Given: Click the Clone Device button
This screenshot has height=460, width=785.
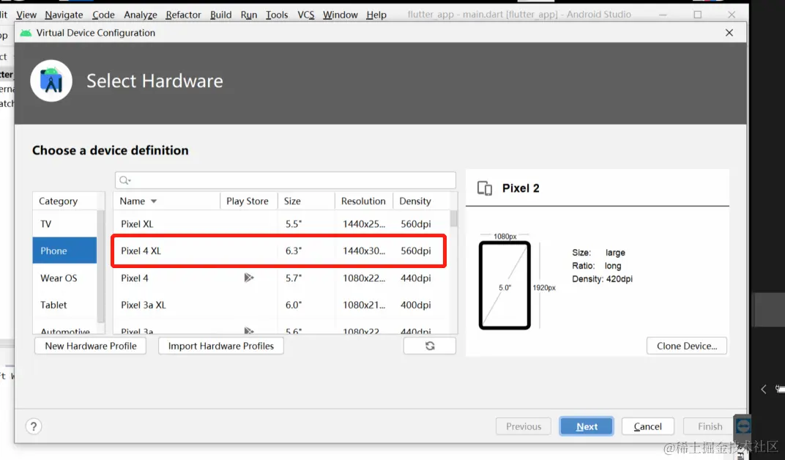Looking at the screenshot, I should pyautogui.click(x=686, y=346).
